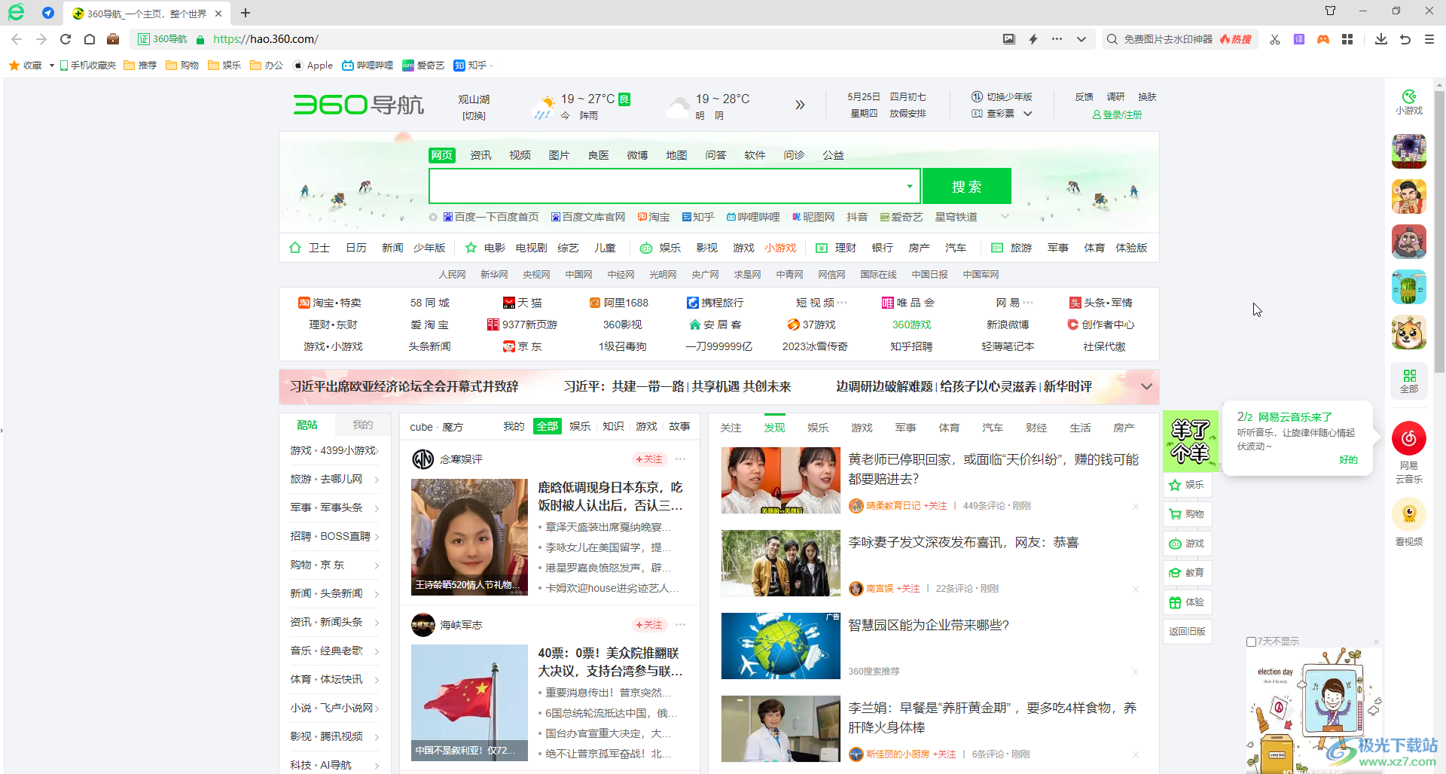Click the 返回旧版 button
Screen dimensions: 1446x774
[x=1187, y=632]
